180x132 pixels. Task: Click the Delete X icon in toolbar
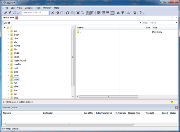[x=78, y=13]
